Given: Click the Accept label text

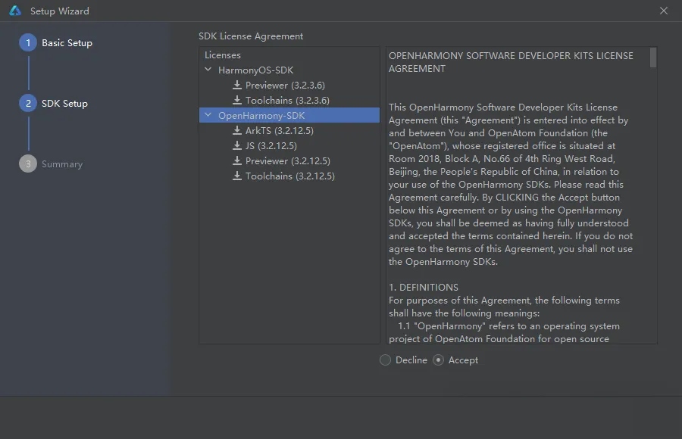Looking at the screenshot, I should point(463,360).
